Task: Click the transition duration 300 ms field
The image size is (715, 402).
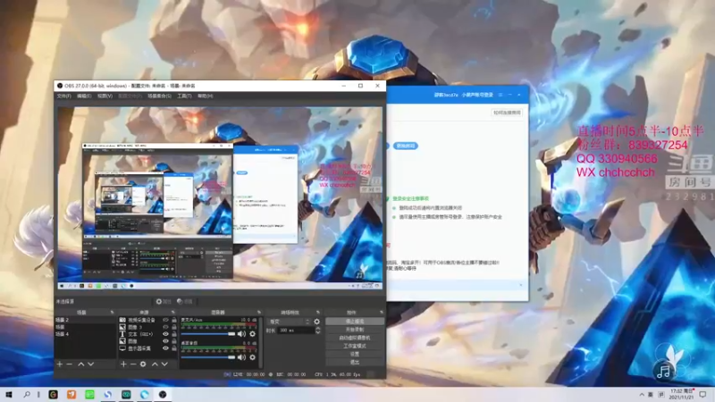Action: tap(295, 331)
